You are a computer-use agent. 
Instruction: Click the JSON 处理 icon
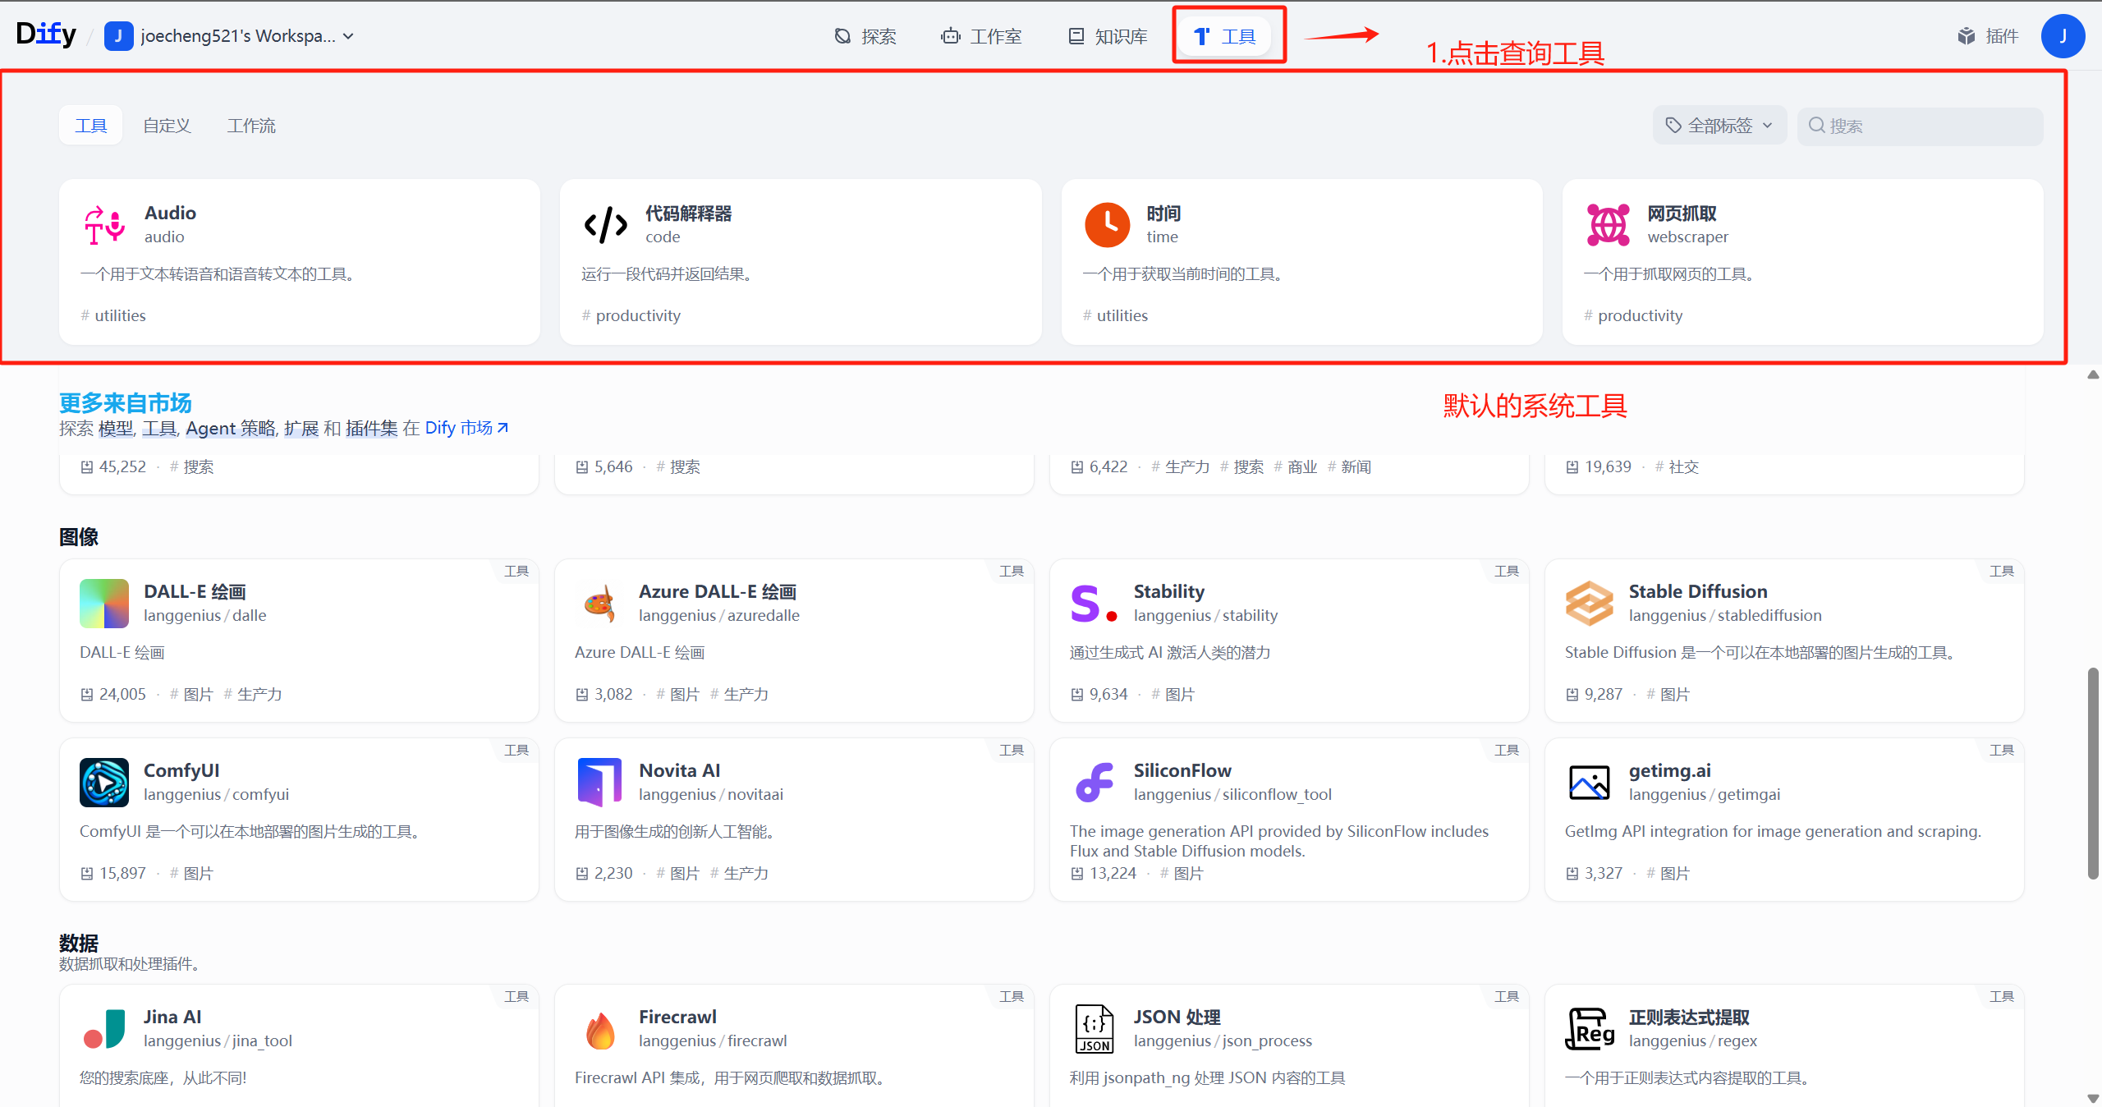pyautogui.click(x=1095, y=1029)
